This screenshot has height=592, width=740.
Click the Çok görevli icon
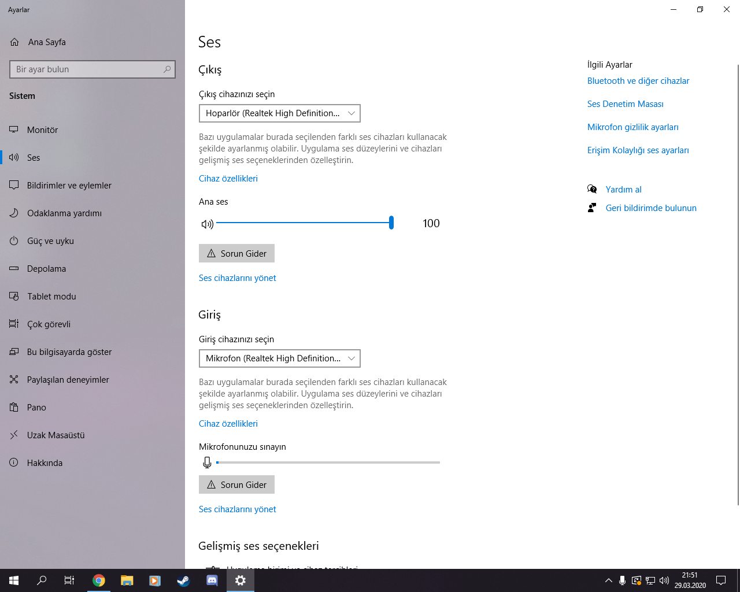(x=14, y=324)
